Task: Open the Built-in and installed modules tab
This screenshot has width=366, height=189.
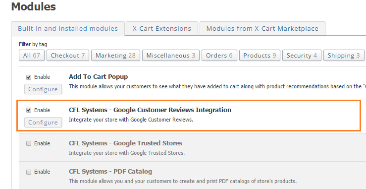Action: [68, 29]
